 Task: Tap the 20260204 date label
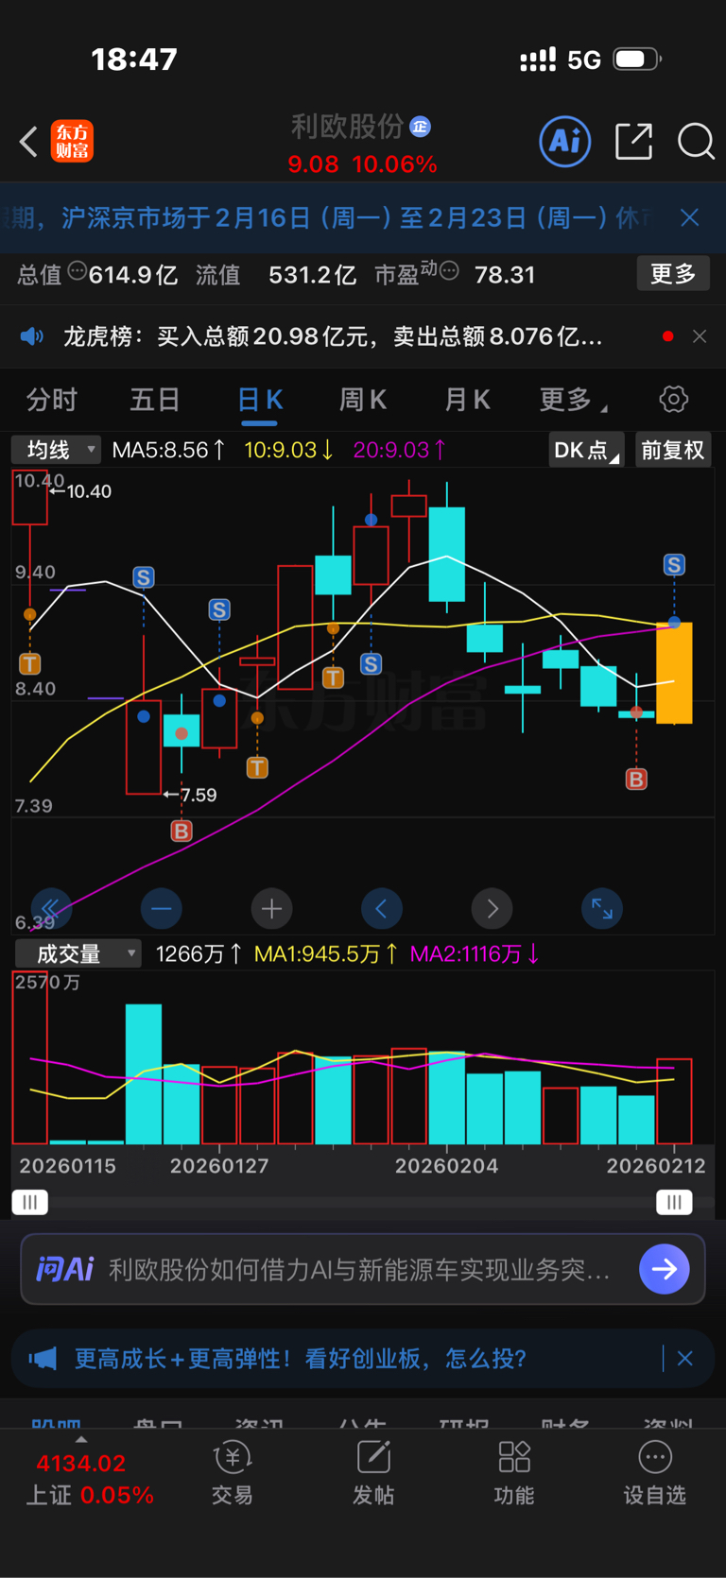click(446, 1166)
